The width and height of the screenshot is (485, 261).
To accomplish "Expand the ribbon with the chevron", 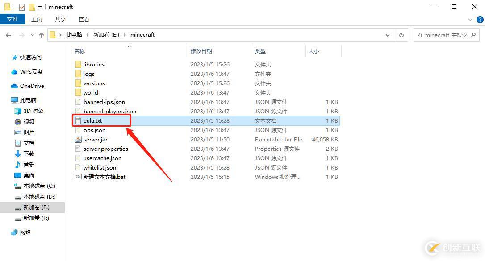I will coord(470,20).
